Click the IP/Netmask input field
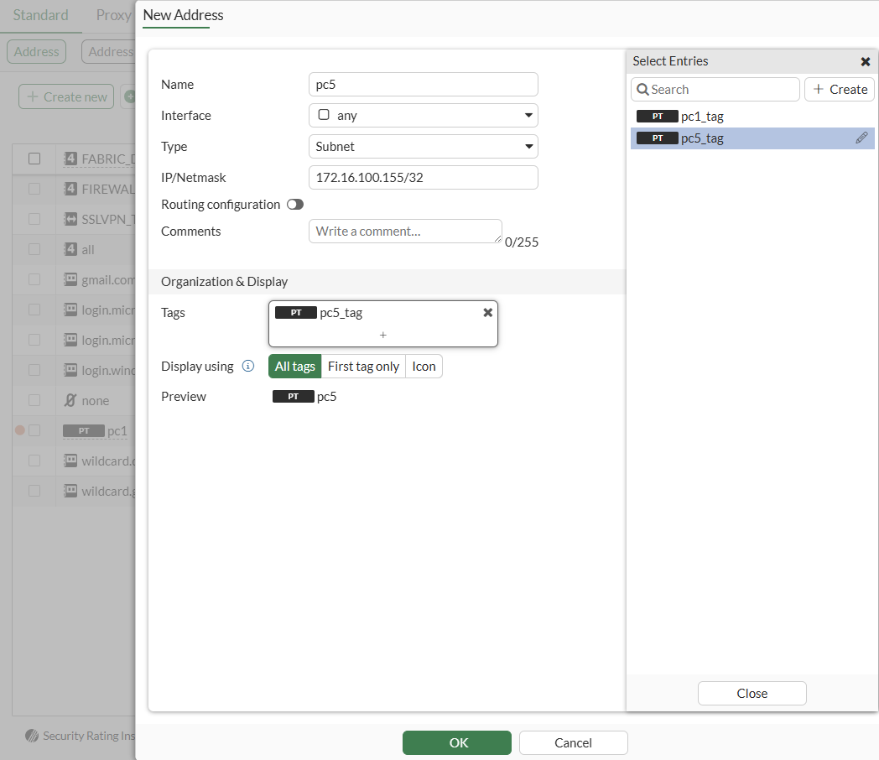This screenshot has width=879, height=760. 424,178
